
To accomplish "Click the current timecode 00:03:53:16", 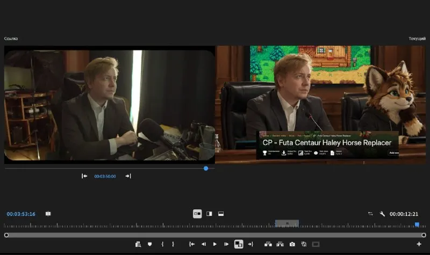I will tap(21, 214).
